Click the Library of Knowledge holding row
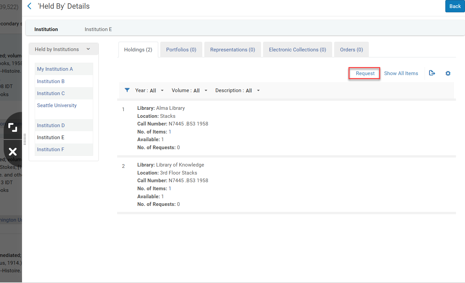This screenshot has width=465, height=283. click(x=286, y=185)
